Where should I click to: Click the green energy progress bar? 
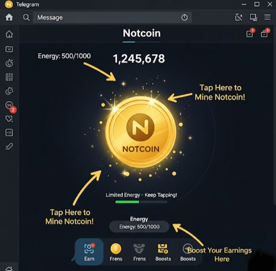(x=141, y=202)
